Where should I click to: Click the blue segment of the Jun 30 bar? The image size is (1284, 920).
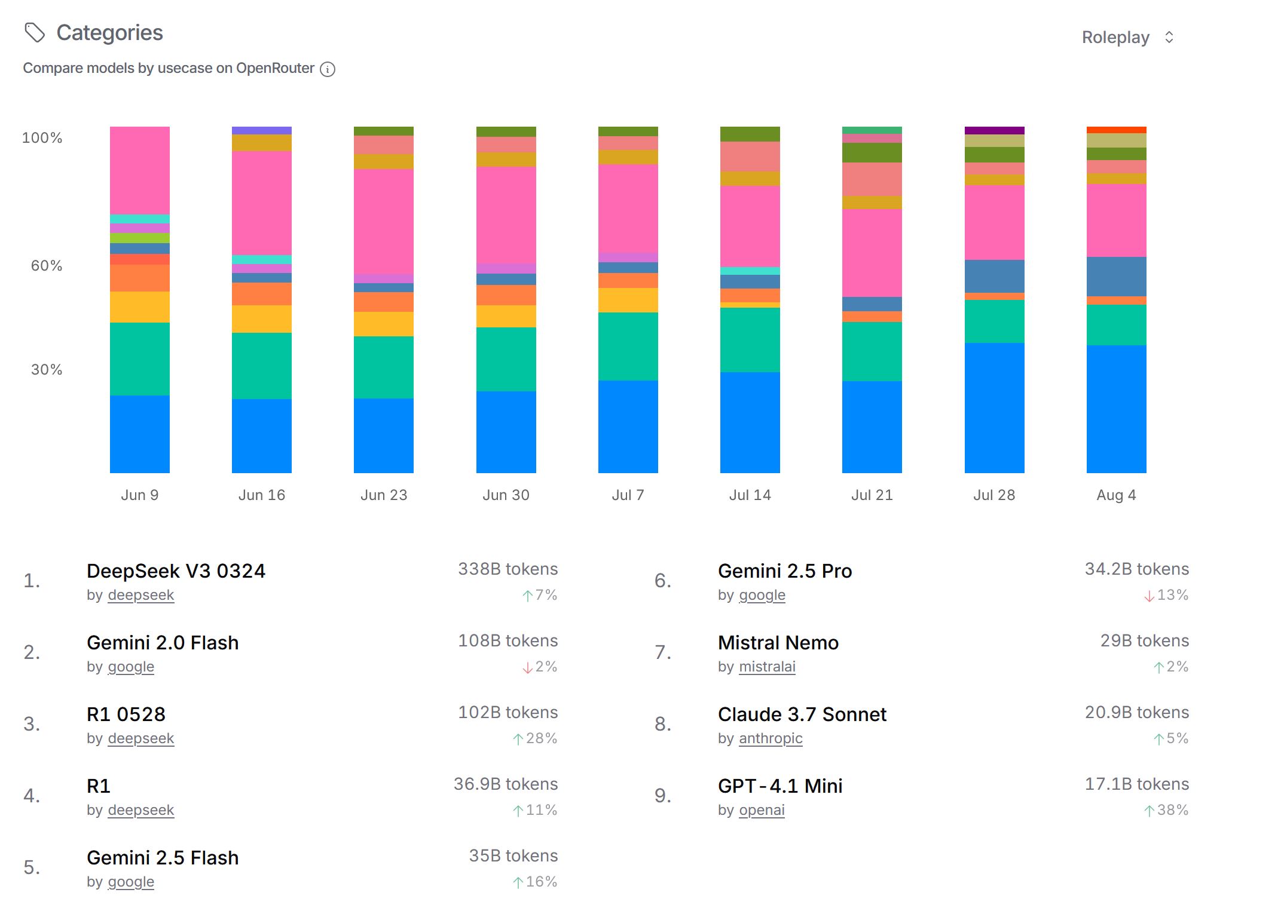(506, 432)
